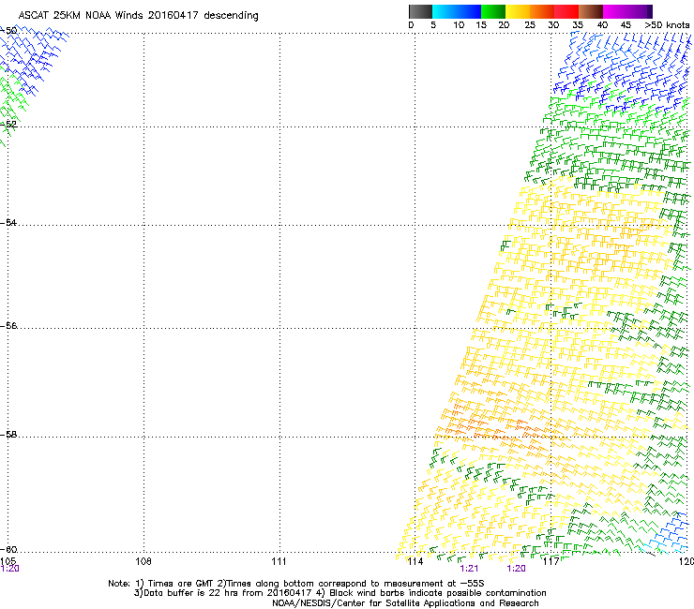The width and height of the screenshot is (694, 609).
Task: Click the '-52' latitude axis label
Action: [8, 125]
